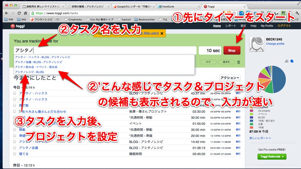Close the yellow Mac users banner
This screenshot has height=169, width=301.
[x=162, y=33]
